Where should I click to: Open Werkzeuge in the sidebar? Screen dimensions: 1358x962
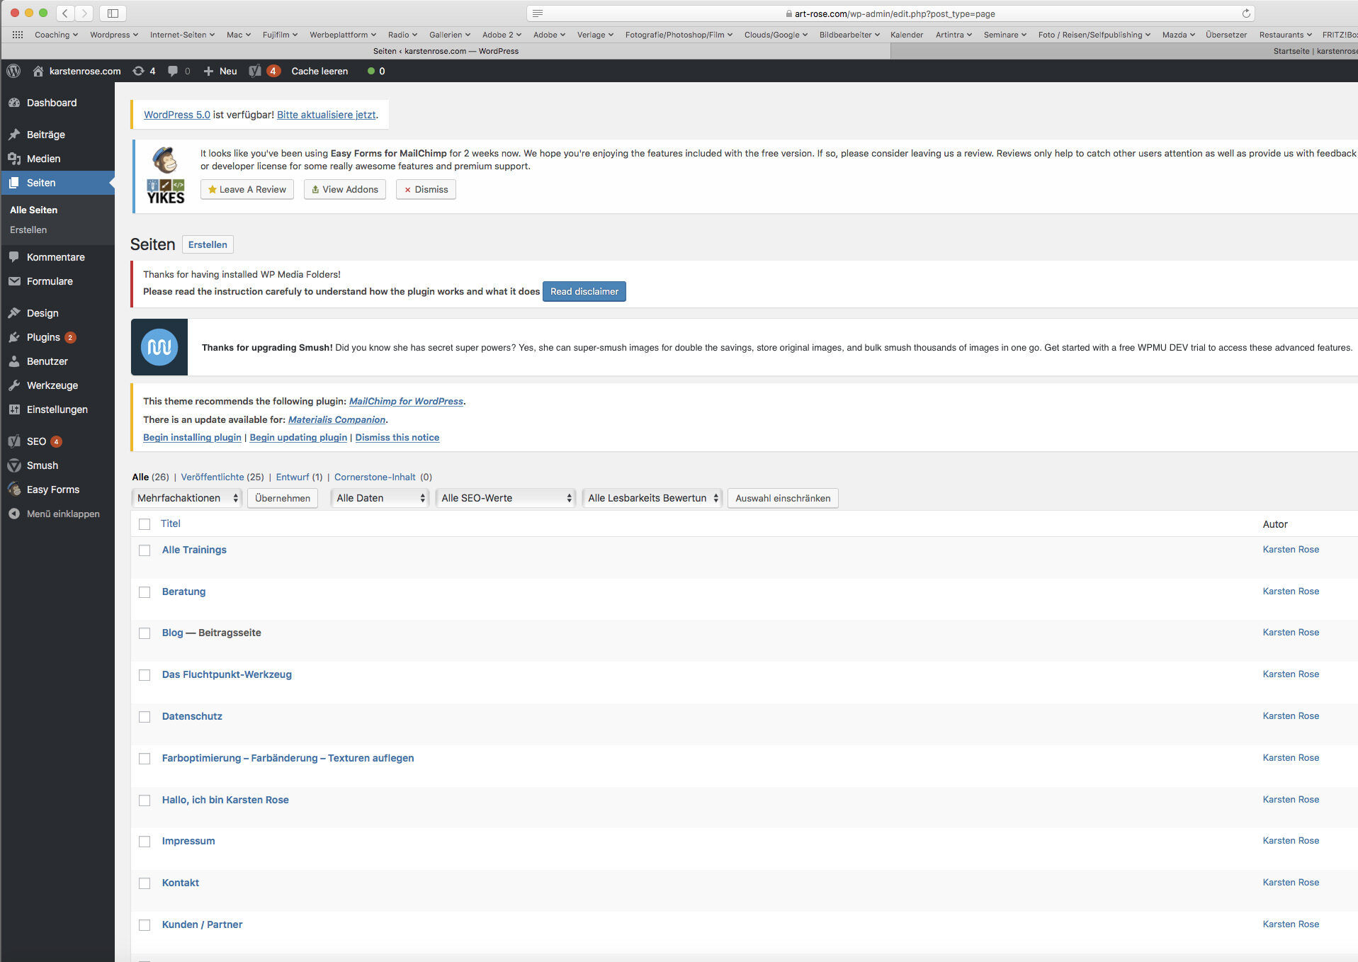click(52, 385)
